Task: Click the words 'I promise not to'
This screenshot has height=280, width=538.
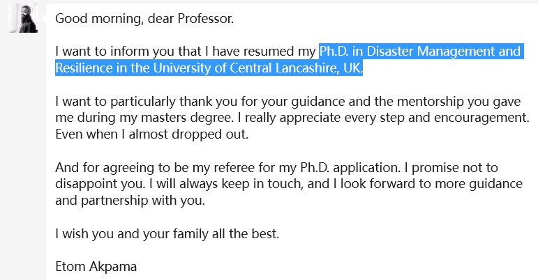Action: pos(451,168)
